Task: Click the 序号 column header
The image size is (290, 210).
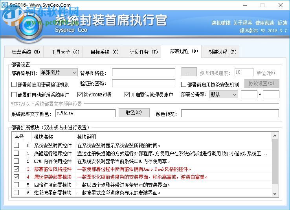Action: pyautogui.click(x=22, y=137)
